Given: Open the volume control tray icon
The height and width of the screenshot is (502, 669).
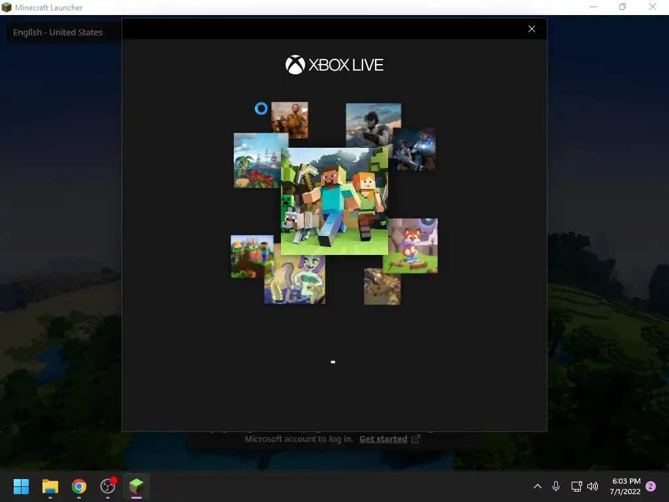Looking at the screenshot, I should (593, 486).
